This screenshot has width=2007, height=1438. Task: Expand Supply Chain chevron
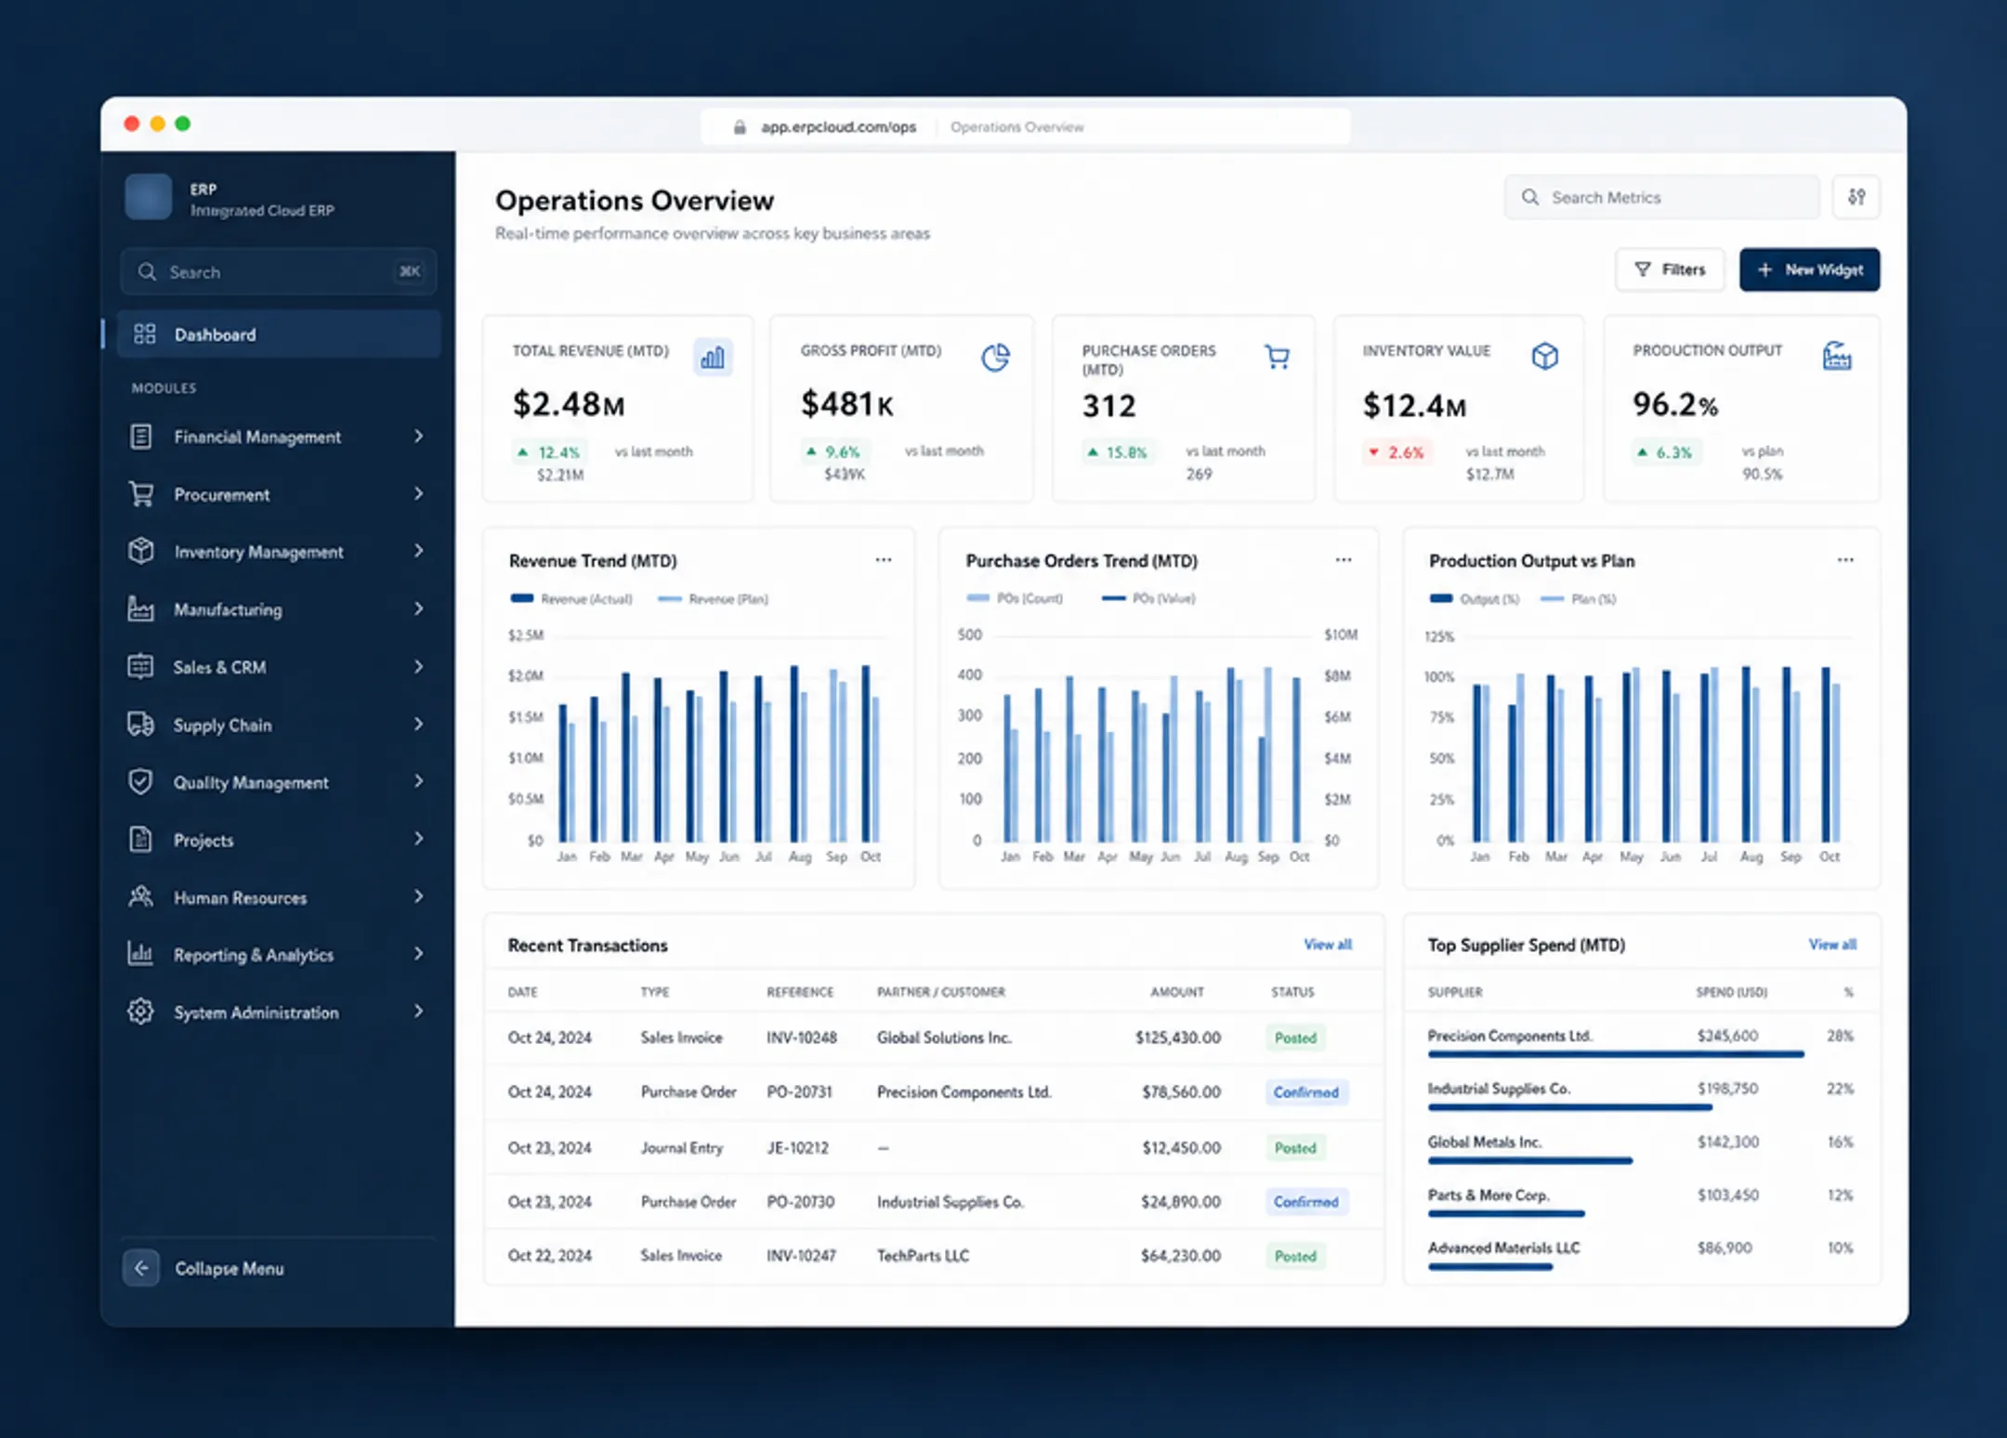click(x=419, y=724)
